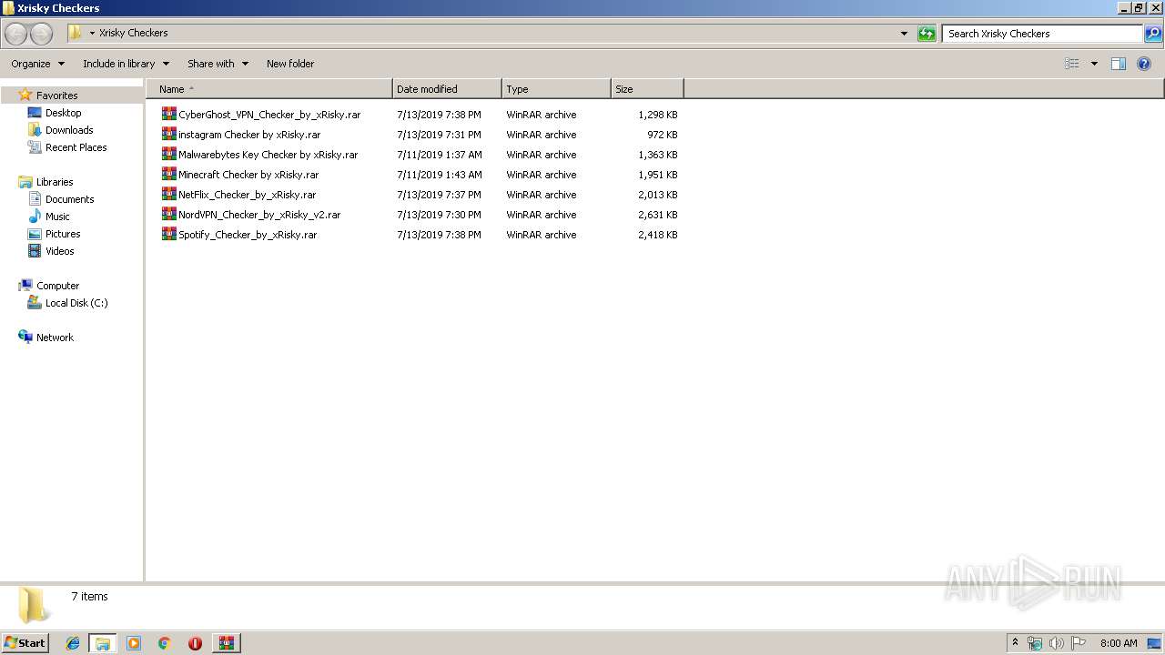Go back using the Back arrow button
The image size is (1165, 655).
16,34
